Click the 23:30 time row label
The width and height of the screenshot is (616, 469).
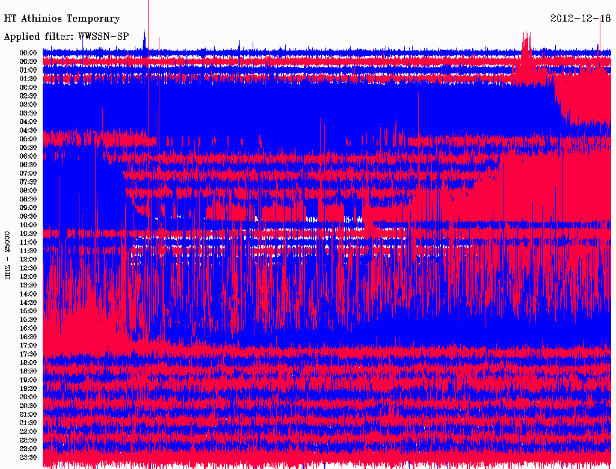pos(28,458)
